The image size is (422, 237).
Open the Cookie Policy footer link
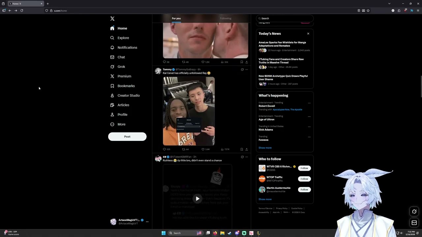pyautogui.click(x=297, y=208)
